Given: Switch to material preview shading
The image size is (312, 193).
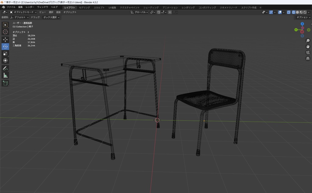Looking at the screenshot, I should click(301, 12).
